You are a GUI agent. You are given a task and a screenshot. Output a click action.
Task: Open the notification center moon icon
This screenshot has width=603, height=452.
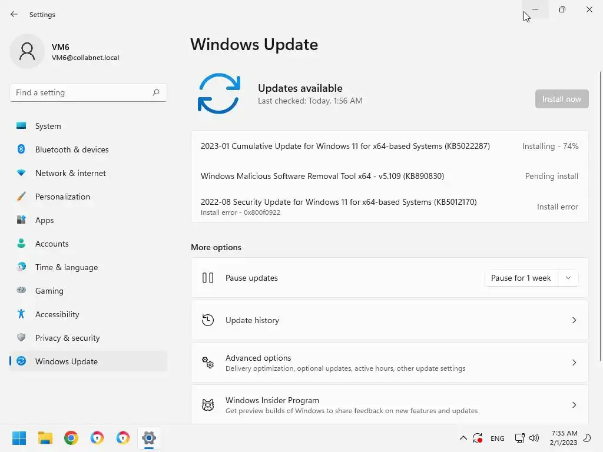(x=587, y=438)
